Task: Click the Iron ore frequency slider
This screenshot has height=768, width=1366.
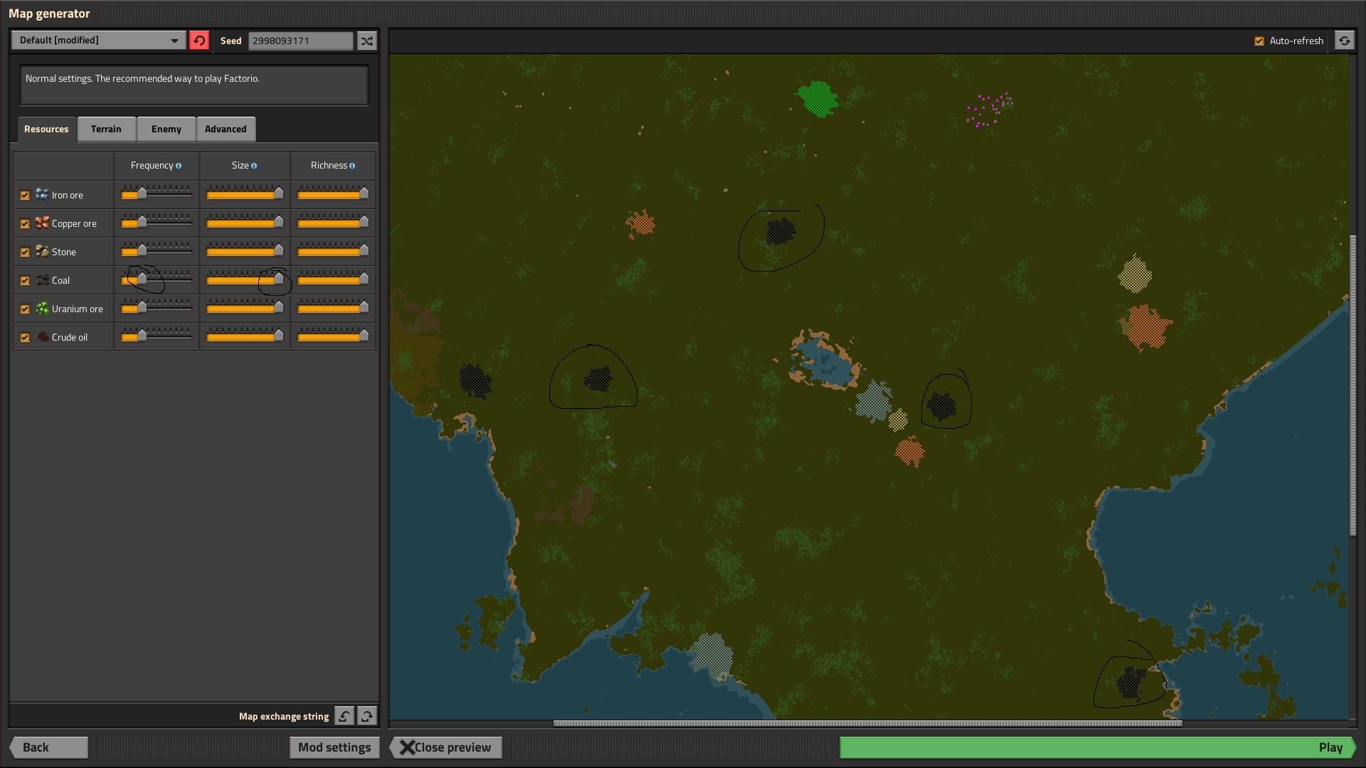Action: tap(157, 193)
